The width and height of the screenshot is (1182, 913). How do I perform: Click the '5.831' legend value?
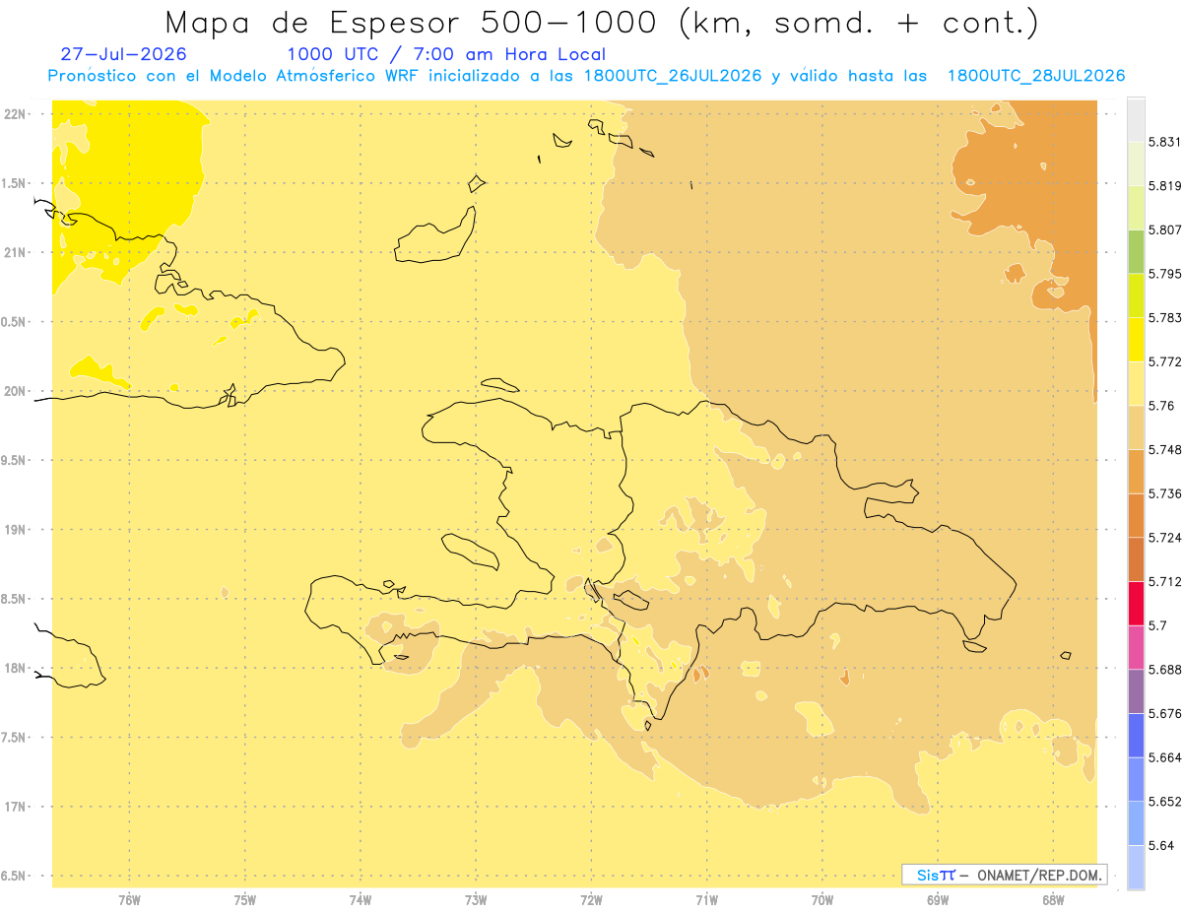1164,142
